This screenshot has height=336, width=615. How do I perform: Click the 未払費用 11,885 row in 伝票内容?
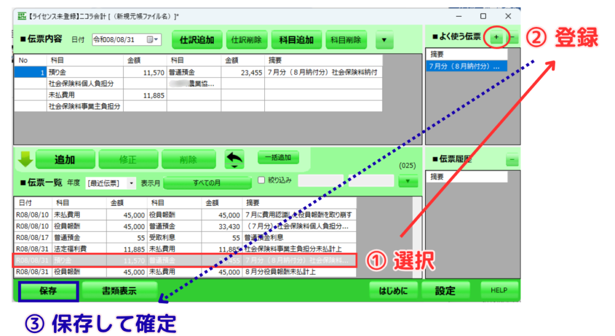(198, 95)
